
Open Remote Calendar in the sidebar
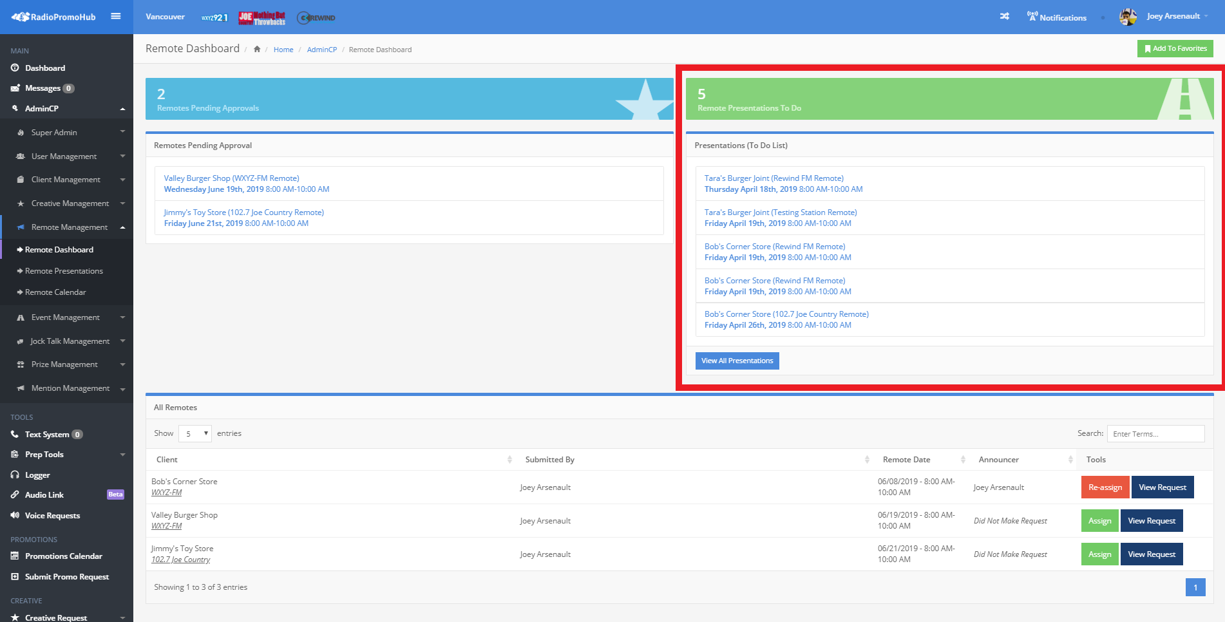55,292
